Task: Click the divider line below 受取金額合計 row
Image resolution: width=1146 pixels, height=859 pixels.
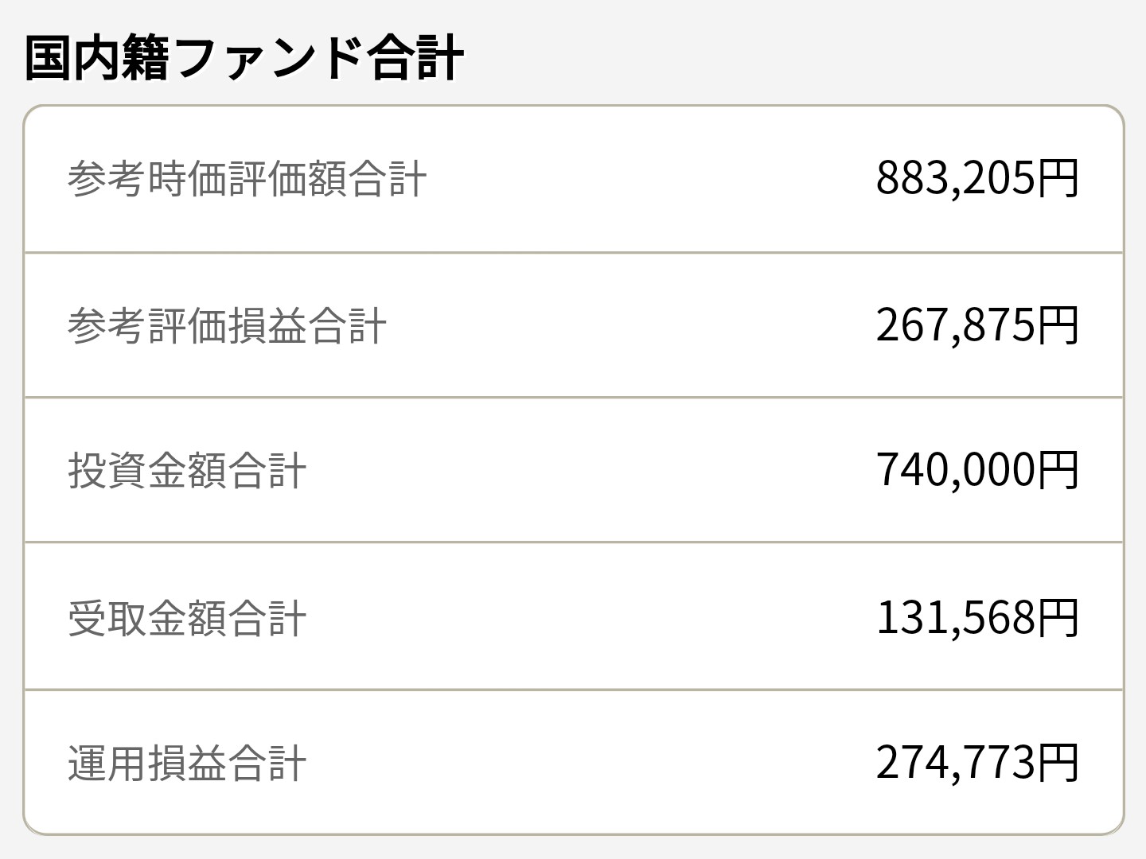Action: 573,690
